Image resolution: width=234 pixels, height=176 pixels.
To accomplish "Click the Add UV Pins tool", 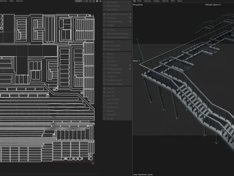I will pos(117,2).
